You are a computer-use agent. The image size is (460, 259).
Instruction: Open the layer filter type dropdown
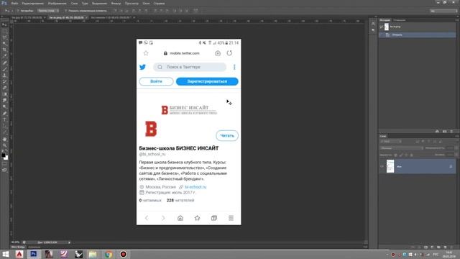tap(391, 142)
